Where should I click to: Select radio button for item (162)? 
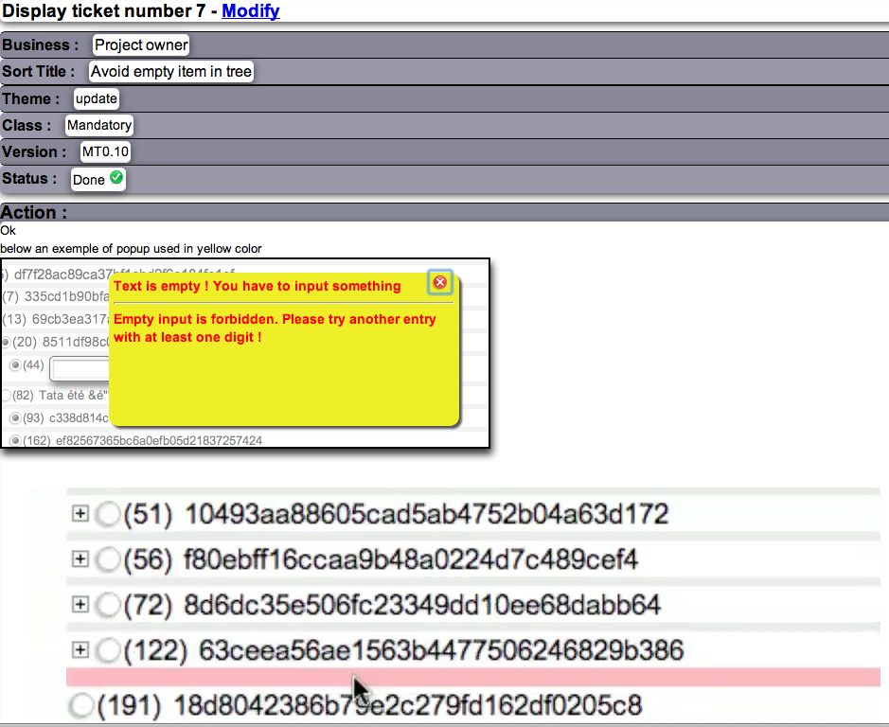(15, 439)
